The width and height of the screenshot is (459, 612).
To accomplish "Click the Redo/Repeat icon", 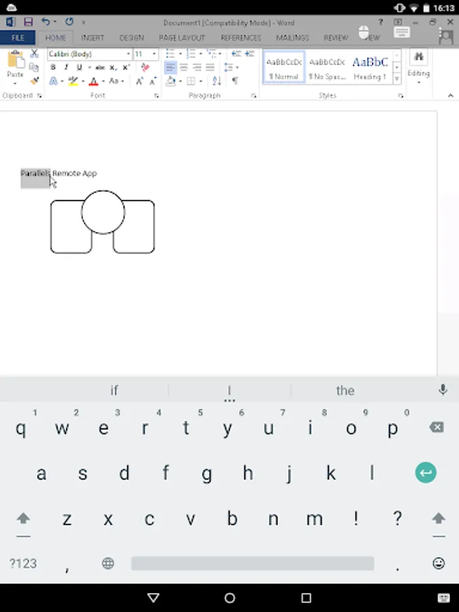I will [69, 22].
